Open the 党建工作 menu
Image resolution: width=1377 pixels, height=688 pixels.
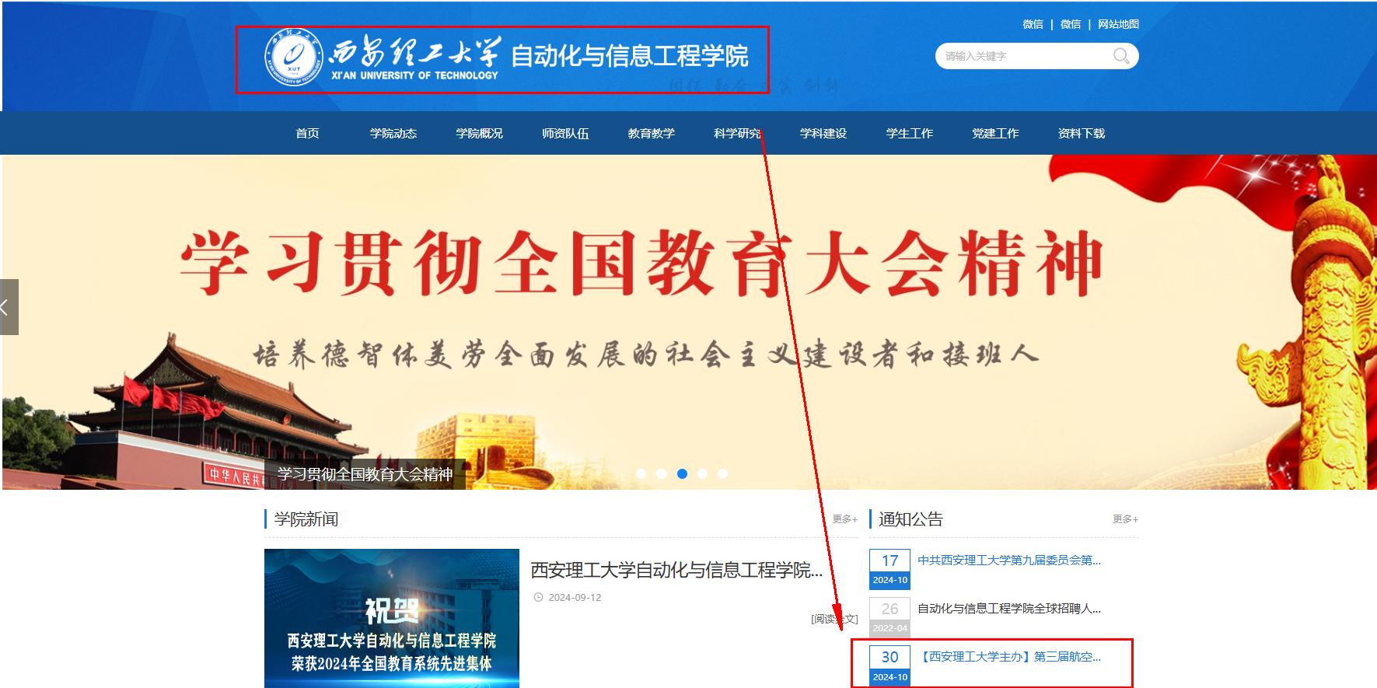pos(995,133)
